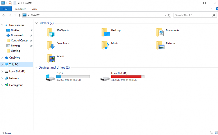
Task: Collapse the Folders (7) group
Action: 36,23
